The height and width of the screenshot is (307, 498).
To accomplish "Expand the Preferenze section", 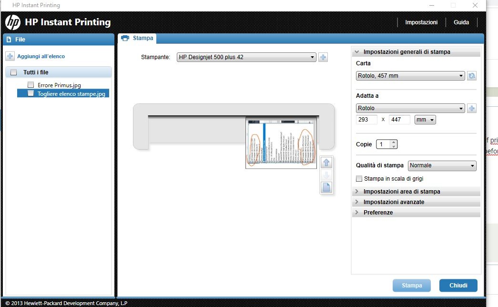I will tap(416, 212).
